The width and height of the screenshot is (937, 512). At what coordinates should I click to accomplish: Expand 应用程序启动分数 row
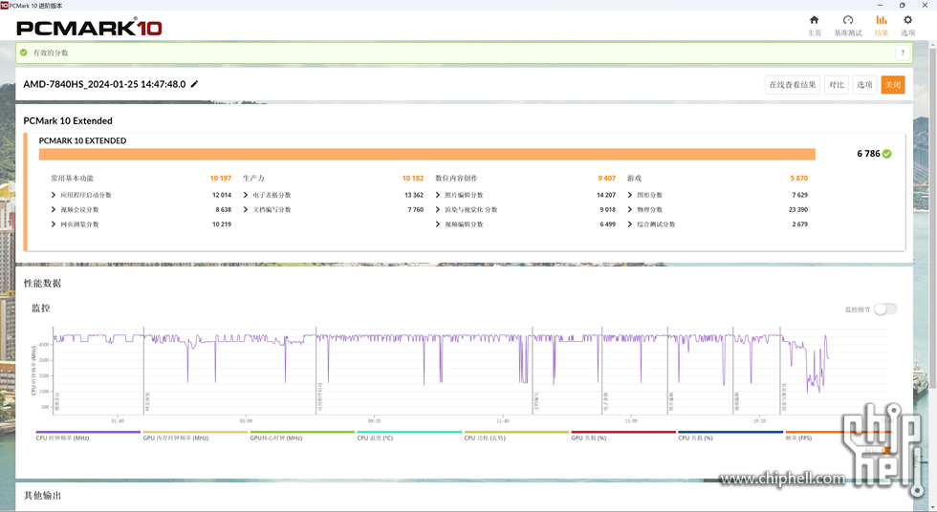(54, 195)
